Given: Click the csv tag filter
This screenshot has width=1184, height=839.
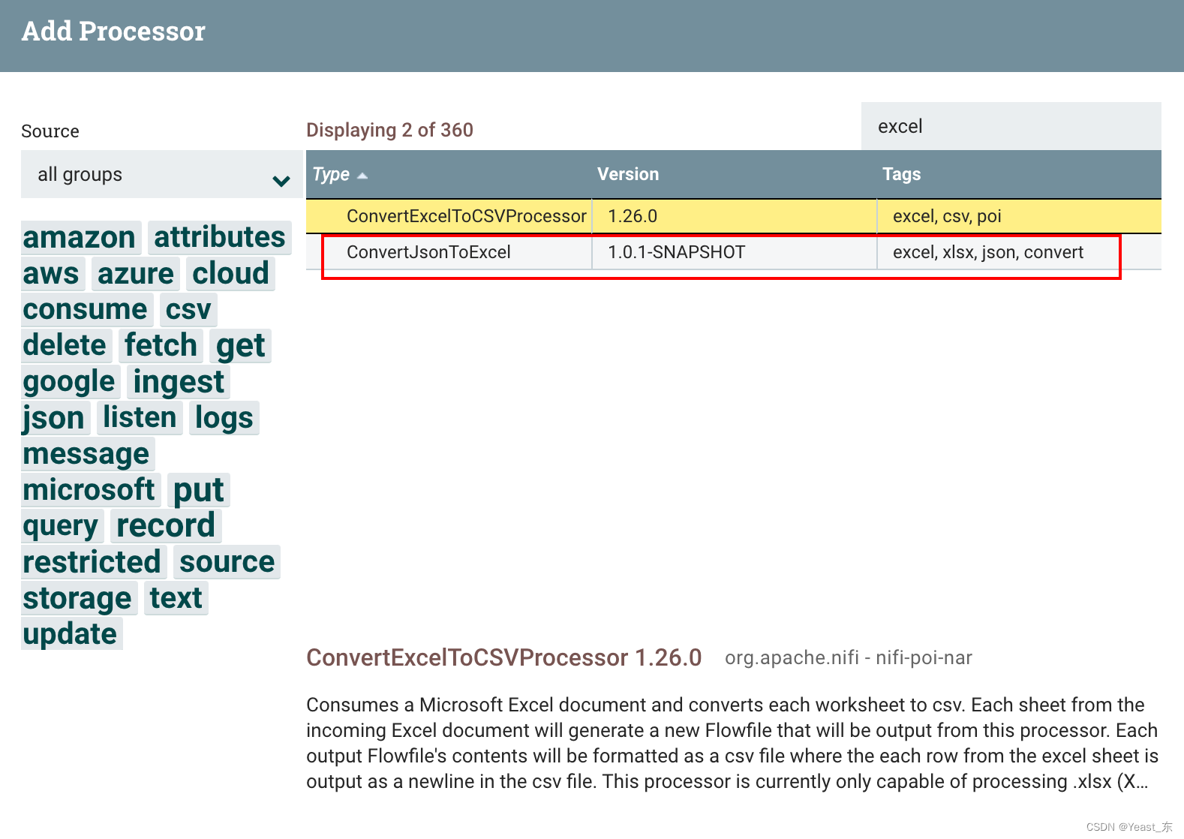Looking at the screenshot, I should pyautogui.click(x=188, y=309).
